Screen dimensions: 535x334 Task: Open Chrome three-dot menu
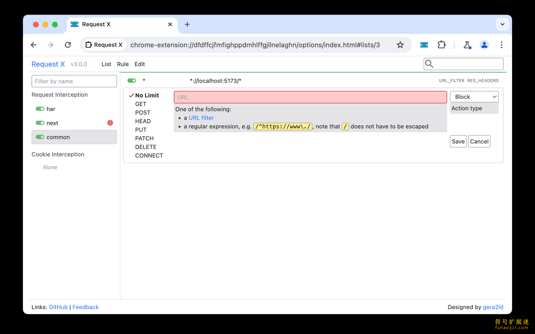501,45
